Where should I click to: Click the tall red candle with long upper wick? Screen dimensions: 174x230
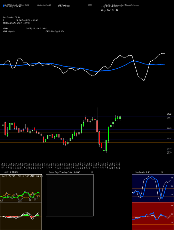pyautogui.click(x=97, y=126)
